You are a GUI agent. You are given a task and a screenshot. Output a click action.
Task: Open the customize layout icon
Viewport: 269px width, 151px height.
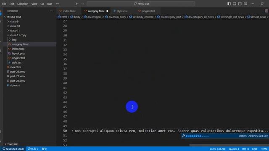tap(245, 4)
